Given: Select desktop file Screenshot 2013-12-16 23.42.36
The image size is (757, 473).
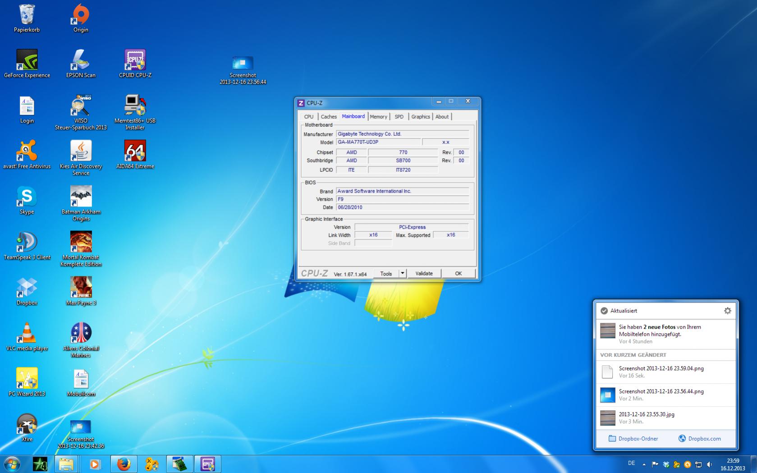Looking at the screenshot, I should point(81,434).
